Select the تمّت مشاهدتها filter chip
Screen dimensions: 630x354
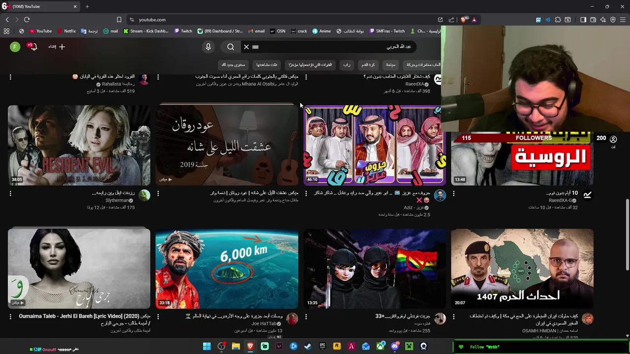pyautogui.click(x=267, y=65)
